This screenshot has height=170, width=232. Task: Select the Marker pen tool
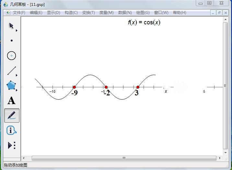[x=12, y=115]
